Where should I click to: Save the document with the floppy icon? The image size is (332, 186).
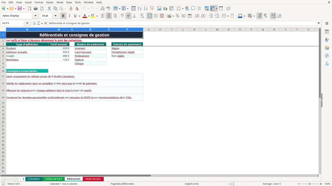pyautogui.click(x=20, y=9)
